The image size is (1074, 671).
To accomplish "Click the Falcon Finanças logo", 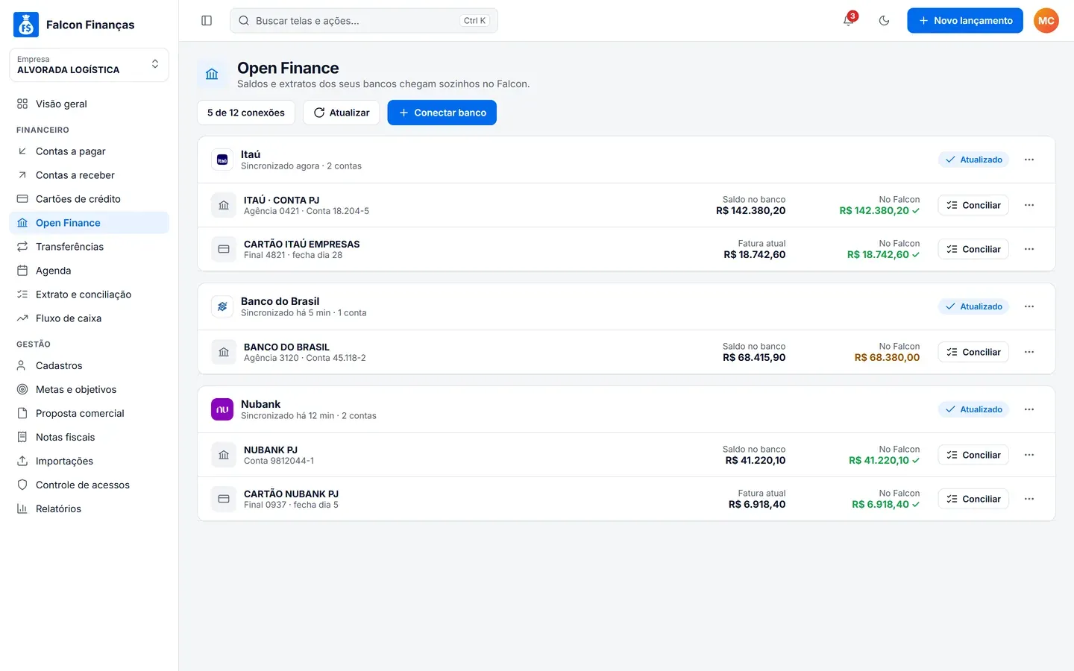I will [x=26, y=25].
